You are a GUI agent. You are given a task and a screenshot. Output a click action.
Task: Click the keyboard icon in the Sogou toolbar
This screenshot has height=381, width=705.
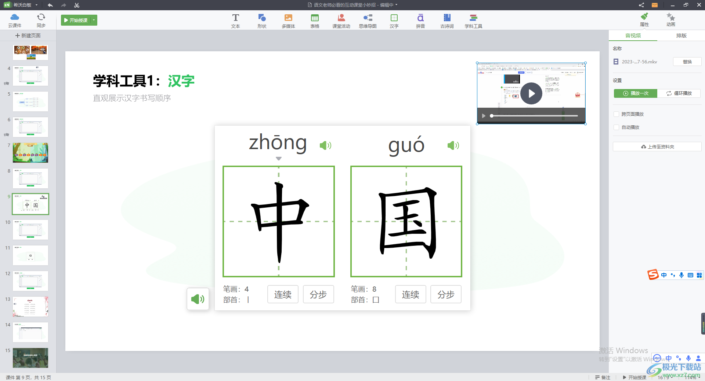point(690,275)
